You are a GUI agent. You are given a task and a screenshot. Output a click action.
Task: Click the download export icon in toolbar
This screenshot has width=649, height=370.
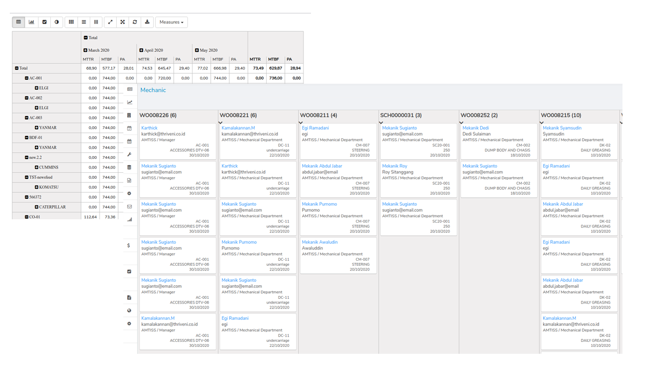(x=147, y=22)
